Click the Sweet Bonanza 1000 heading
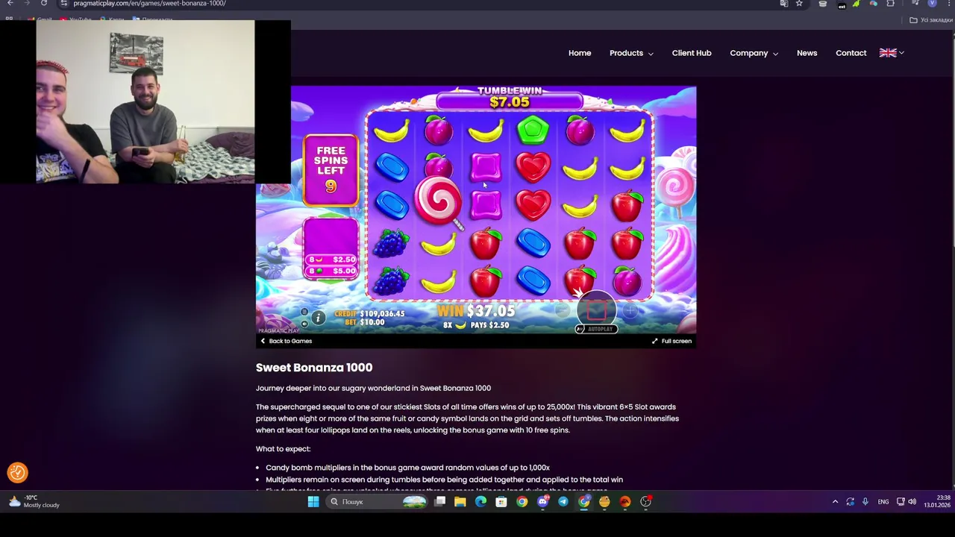Viewport: 955px width, 537px height. 314,368
